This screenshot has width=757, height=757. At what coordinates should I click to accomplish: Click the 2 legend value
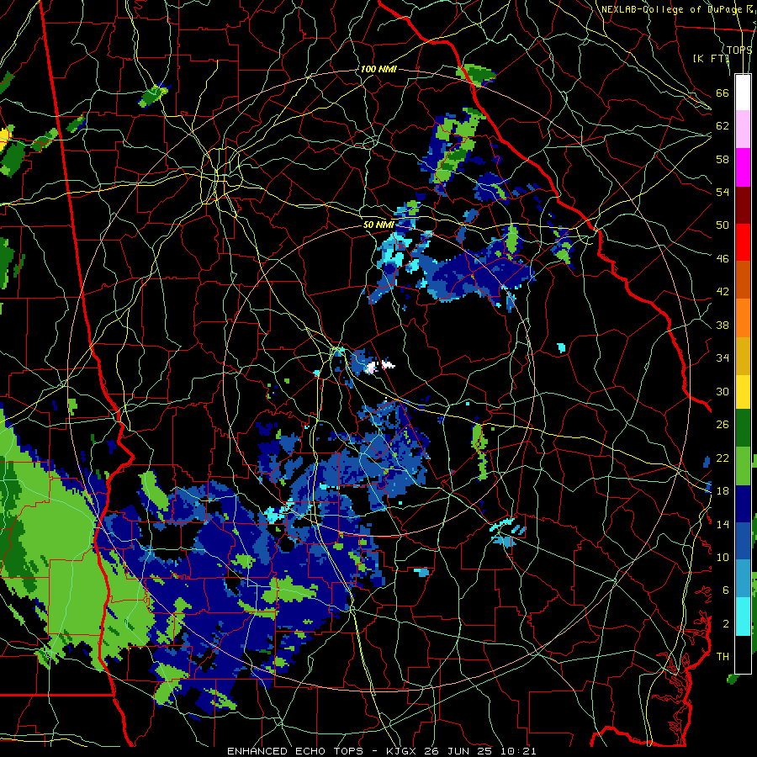pos(725,624)
